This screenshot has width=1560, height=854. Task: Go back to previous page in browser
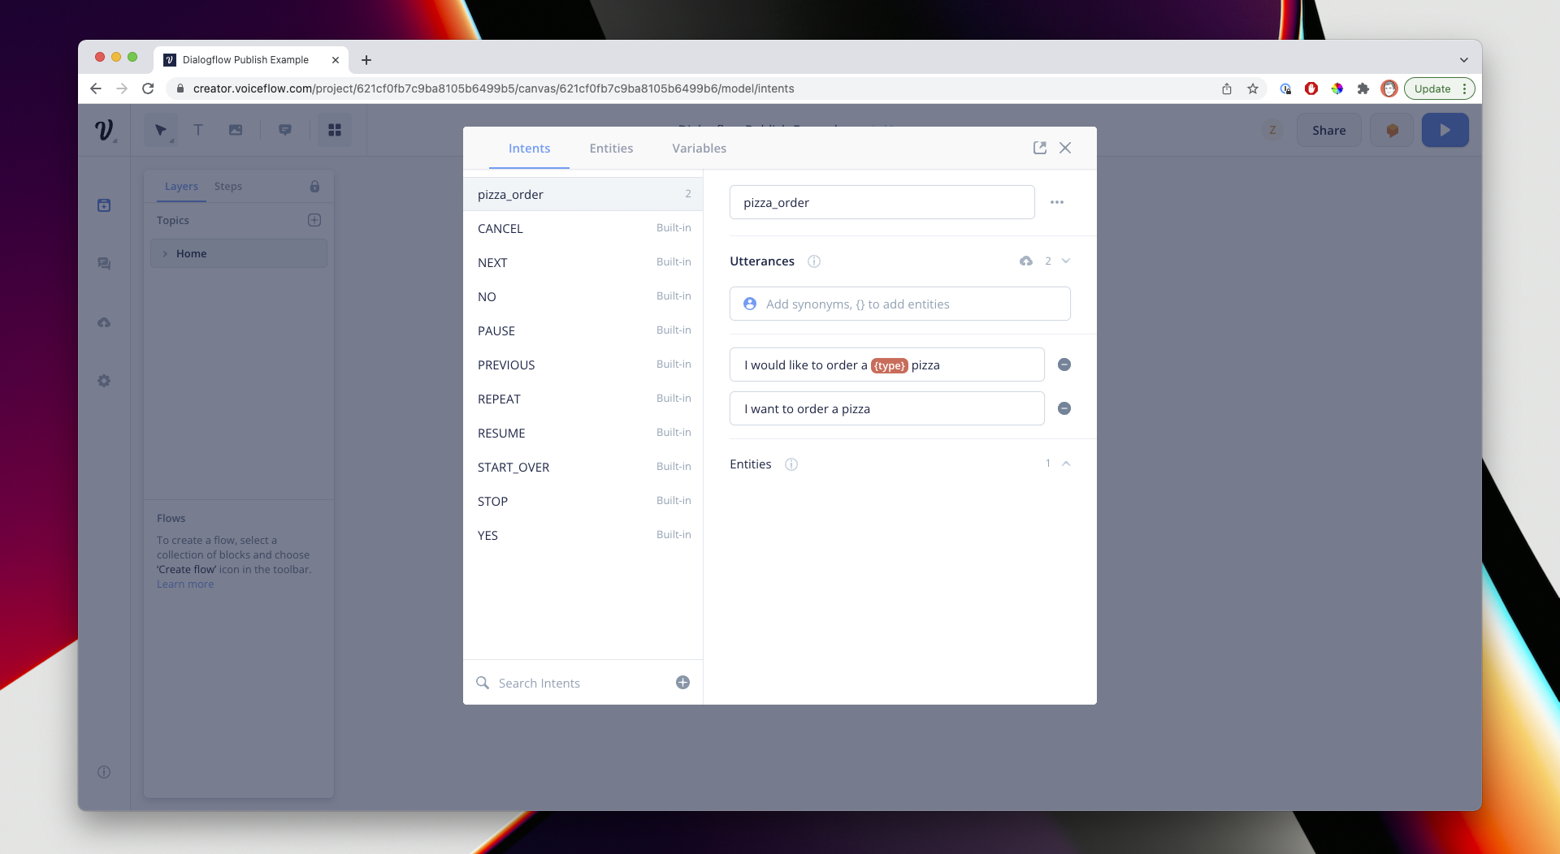96,88
